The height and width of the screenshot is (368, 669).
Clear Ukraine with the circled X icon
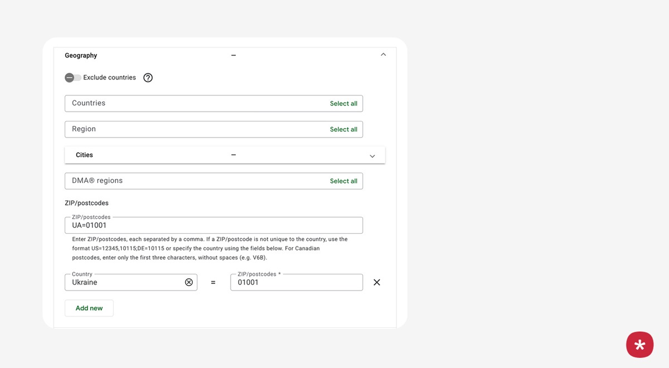[x=189, y=282]
